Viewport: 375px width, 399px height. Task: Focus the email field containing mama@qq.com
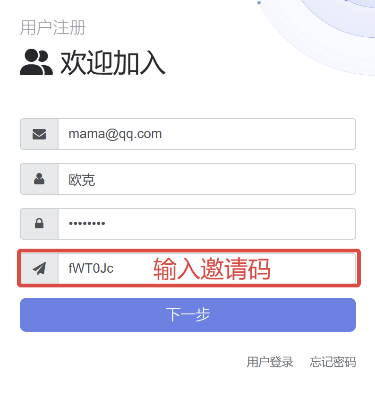click(207, 134)
